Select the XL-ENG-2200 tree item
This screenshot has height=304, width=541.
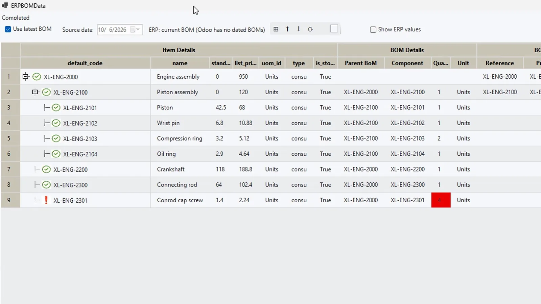[x=70, y=170]
